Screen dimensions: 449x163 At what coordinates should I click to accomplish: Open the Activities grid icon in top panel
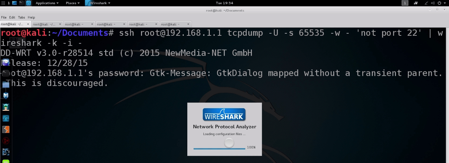pos(3,3)
